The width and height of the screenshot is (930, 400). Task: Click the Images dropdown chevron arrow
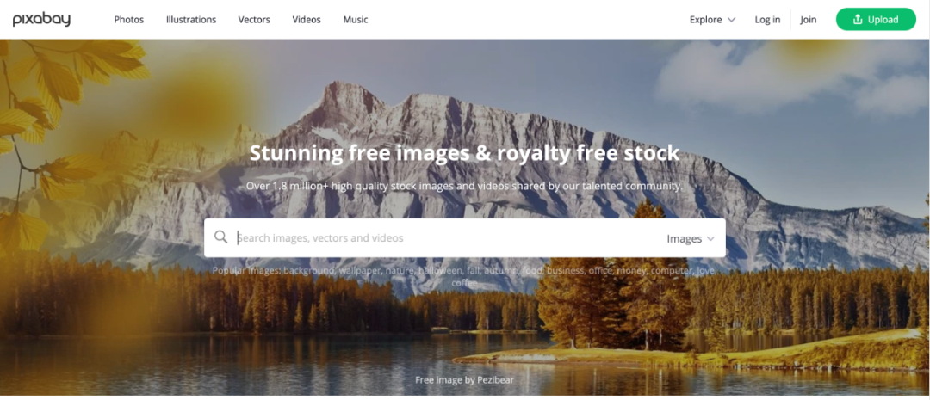click(x=710, y=239)
